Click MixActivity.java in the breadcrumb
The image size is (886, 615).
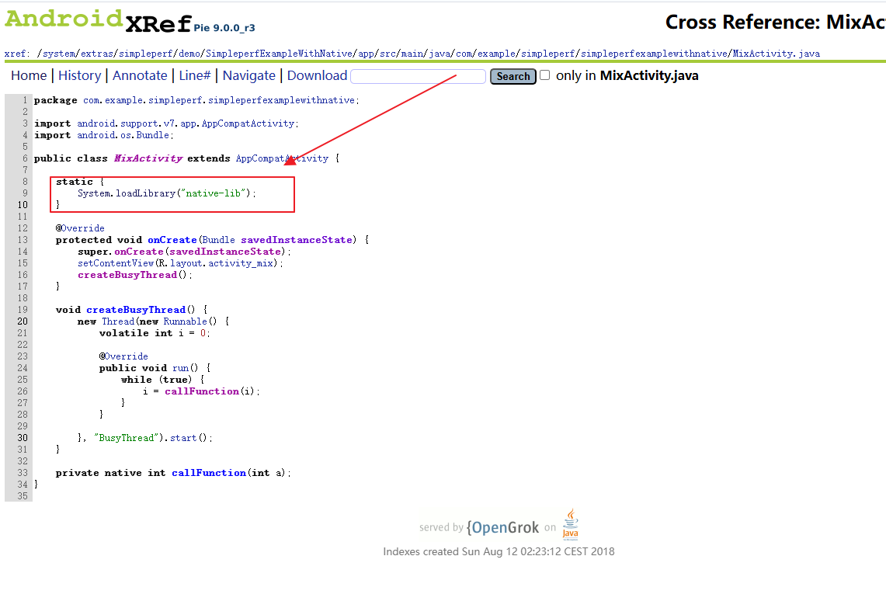pos(777,54)
